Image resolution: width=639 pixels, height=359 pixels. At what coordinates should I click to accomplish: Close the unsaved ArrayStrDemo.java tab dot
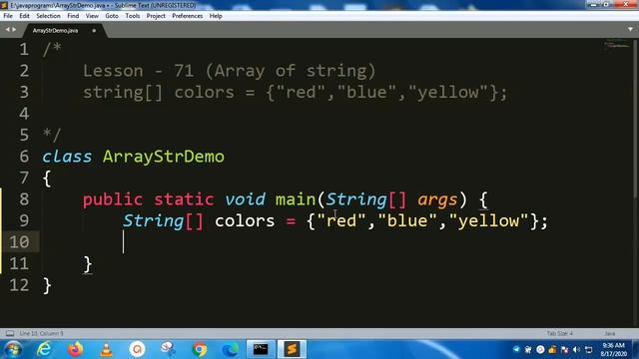pos(94,31)
